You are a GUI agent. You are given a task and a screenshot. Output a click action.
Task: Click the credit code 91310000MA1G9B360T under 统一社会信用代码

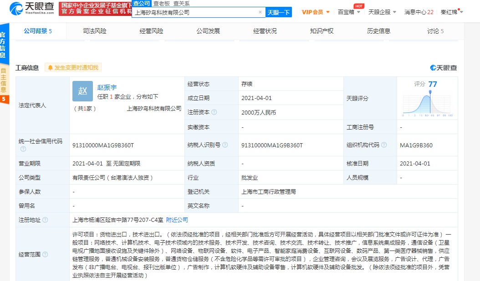[103, 145]
